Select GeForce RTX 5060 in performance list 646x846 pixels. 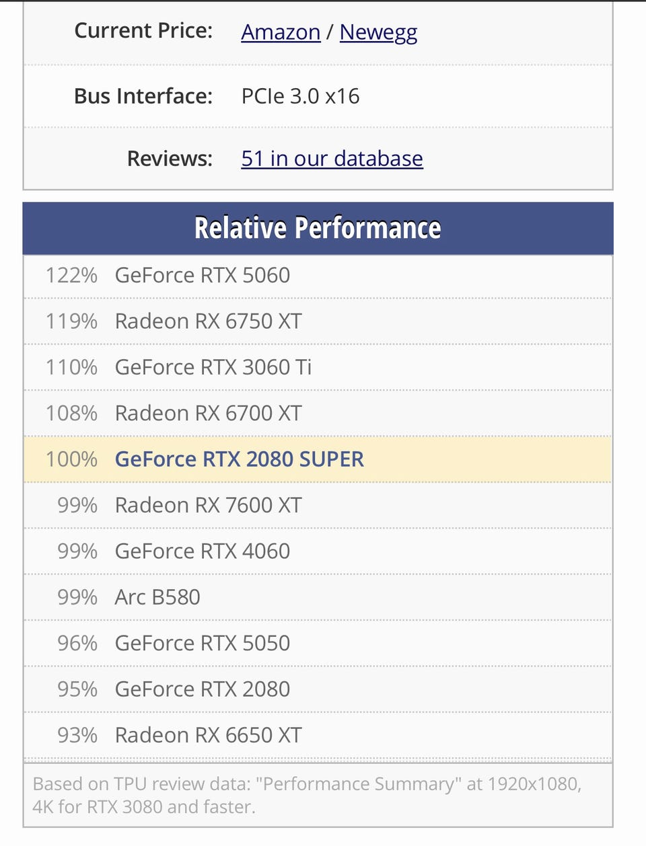pos(318,275)
